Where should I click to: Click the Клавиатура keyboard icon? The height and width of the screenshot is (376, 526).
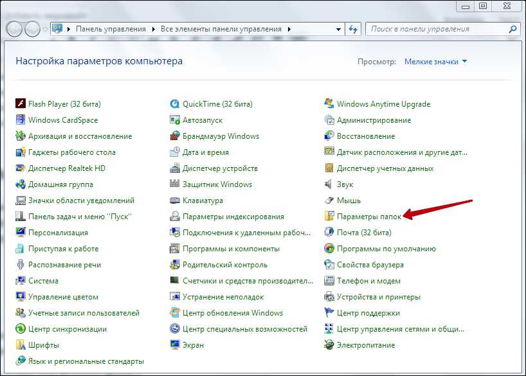(175, 201)
